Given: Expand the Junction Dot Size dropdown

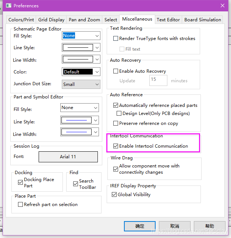Looking at the screenshot, I should tap(81, 84).
